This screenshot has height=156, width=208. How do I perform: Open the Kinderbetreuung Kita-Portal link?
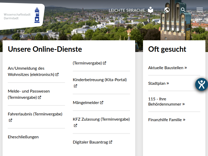tap(100, 80)
